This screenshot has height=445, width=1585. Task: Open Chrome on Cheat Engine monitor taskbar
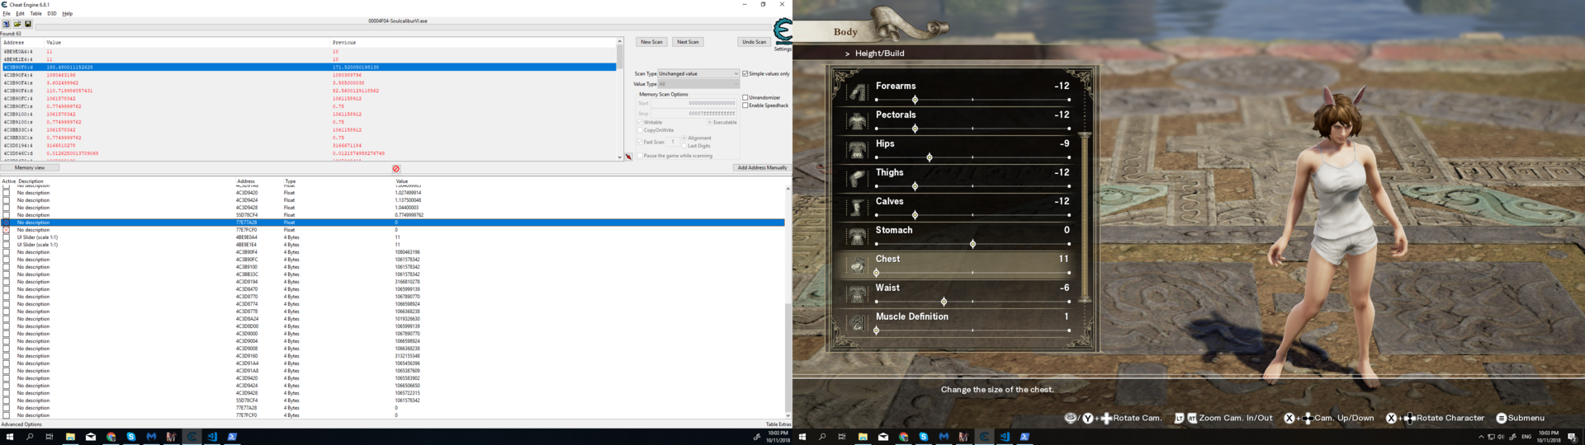click(111, 437)
